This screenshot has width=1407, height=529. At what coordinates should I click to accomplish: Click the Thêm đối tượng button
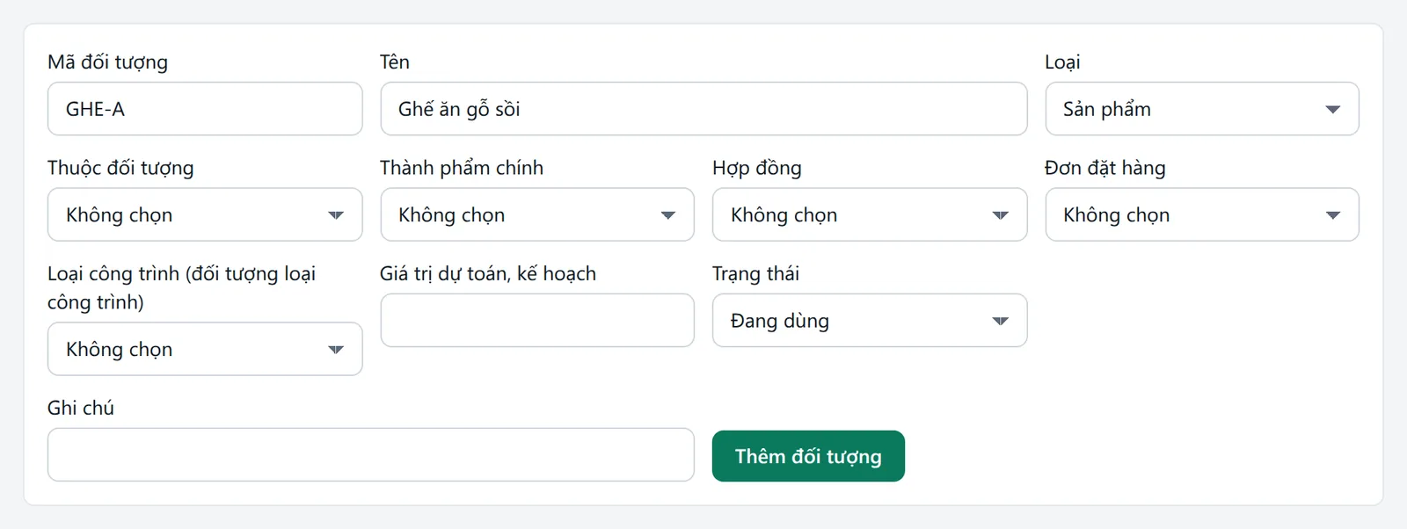point(808,456)
